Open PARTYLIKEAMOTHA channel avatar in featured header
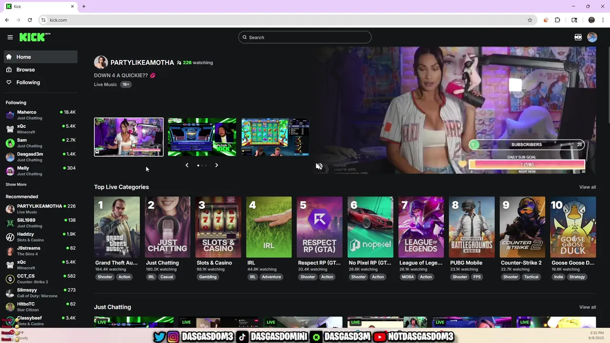This screenshot has height=343, width=610. (101, 62)
